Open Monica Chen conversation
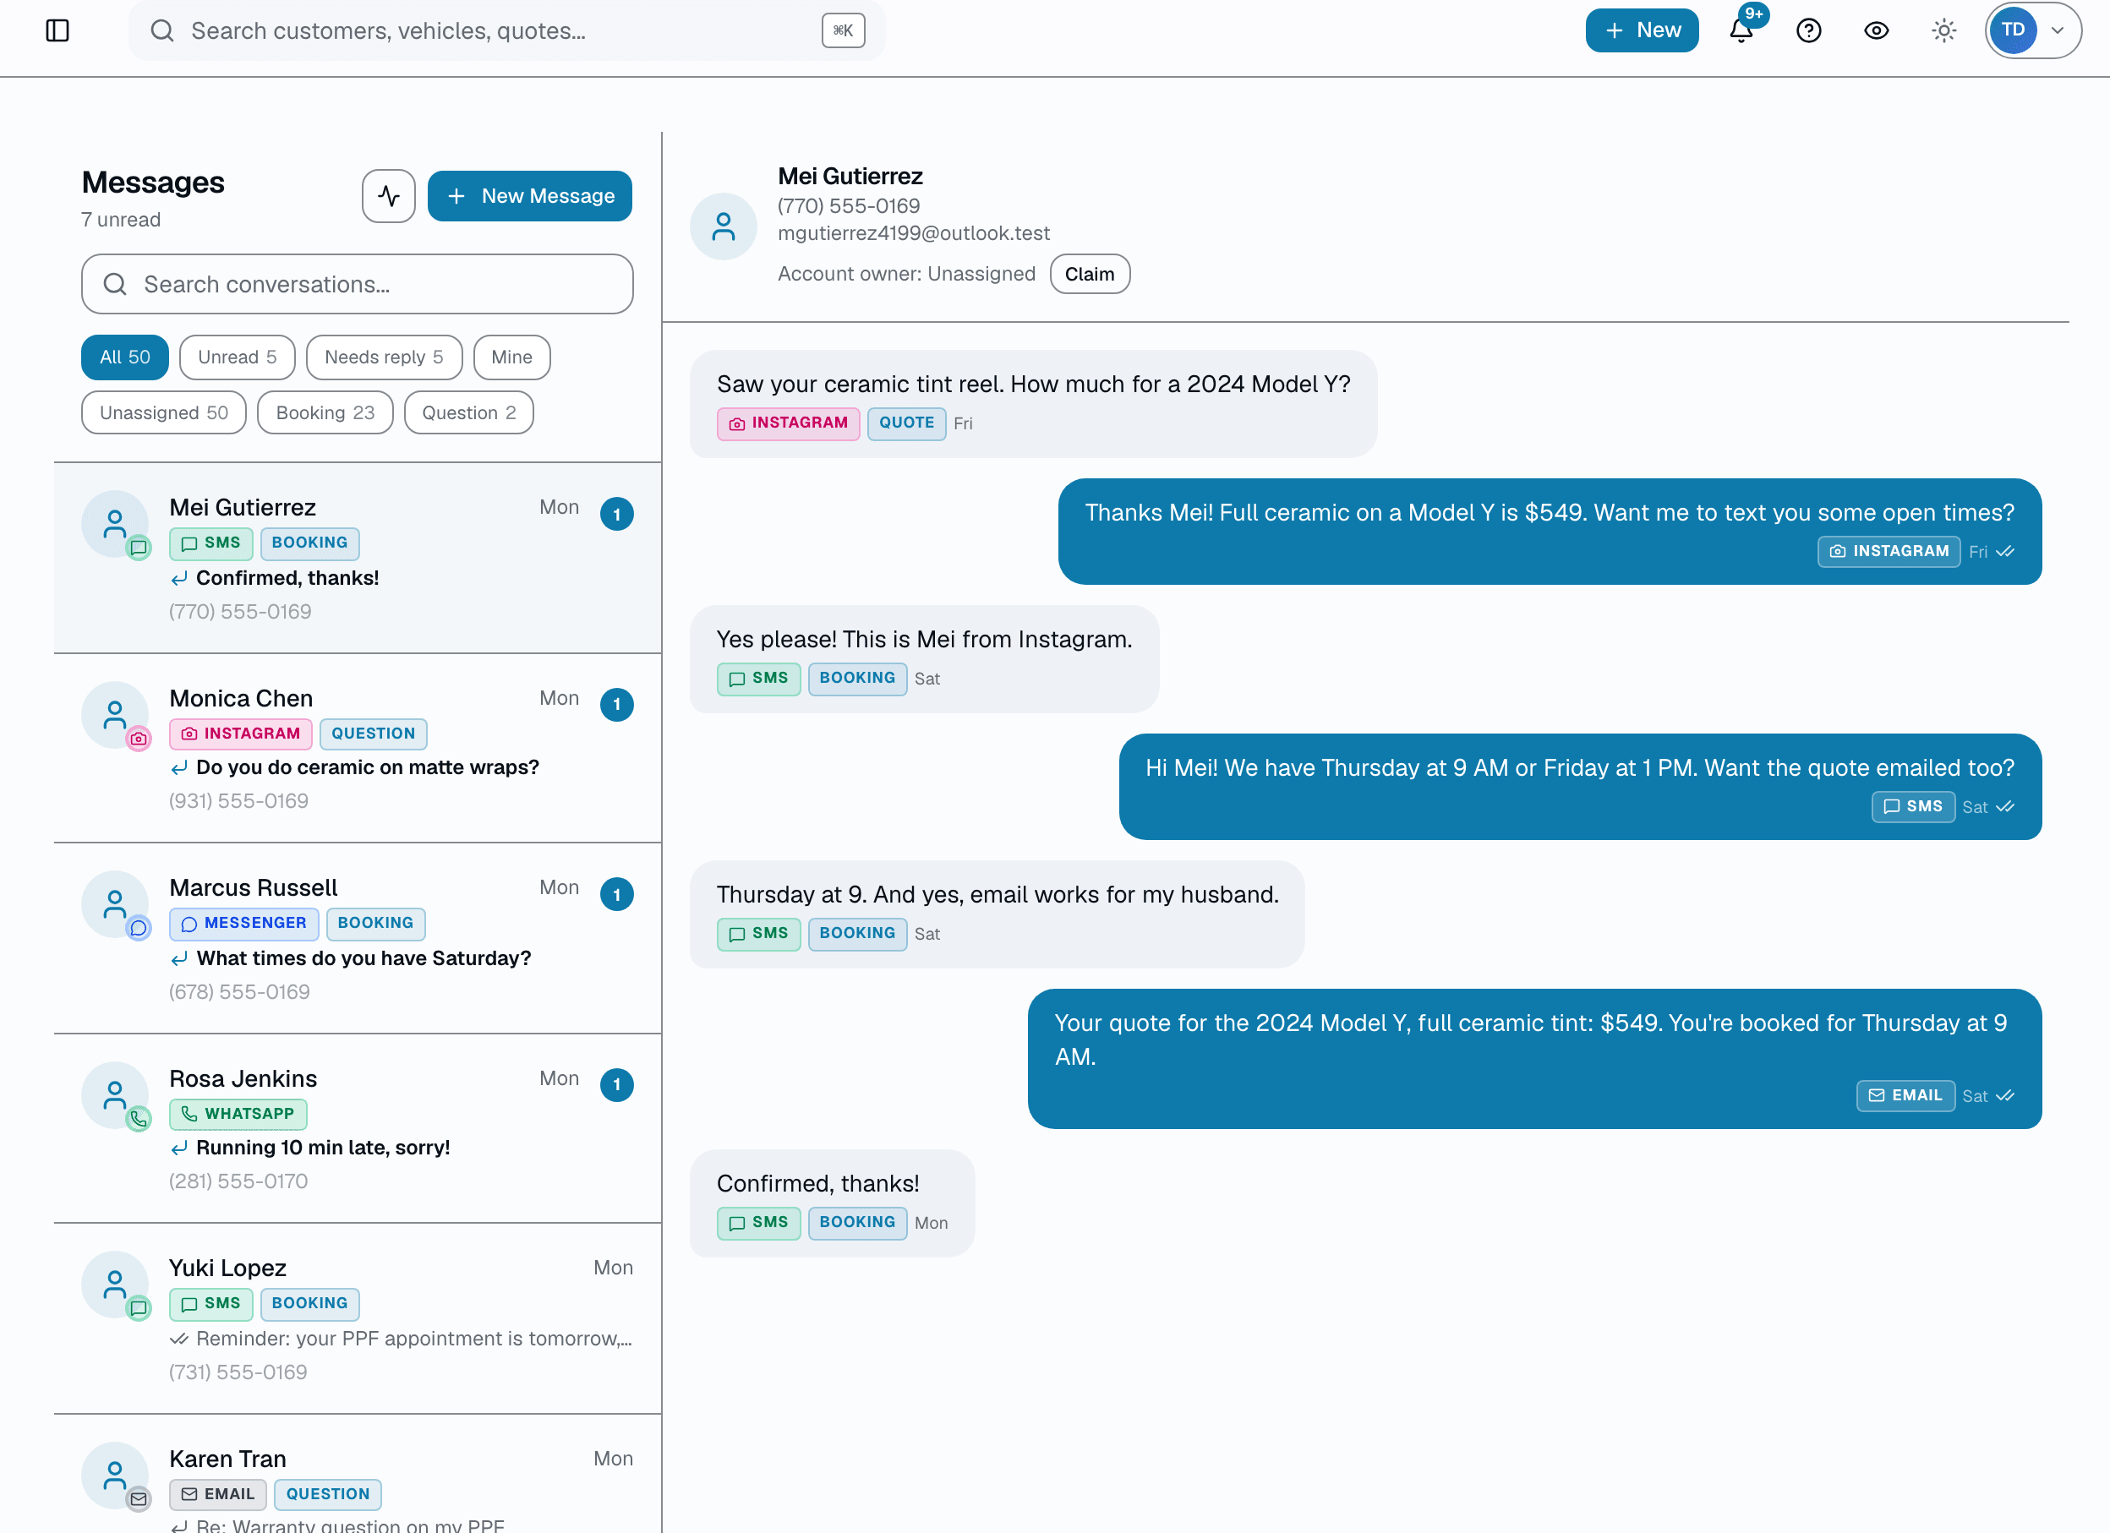This screenshot has height=1533, width=2110. tap(358, 749)
